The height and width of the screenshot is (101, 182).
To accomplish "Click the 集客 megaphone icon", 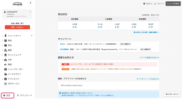I will pos(5,65).
